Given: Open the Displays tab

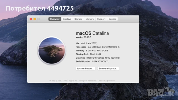Looking at the screenshot, I should (67, 19).
